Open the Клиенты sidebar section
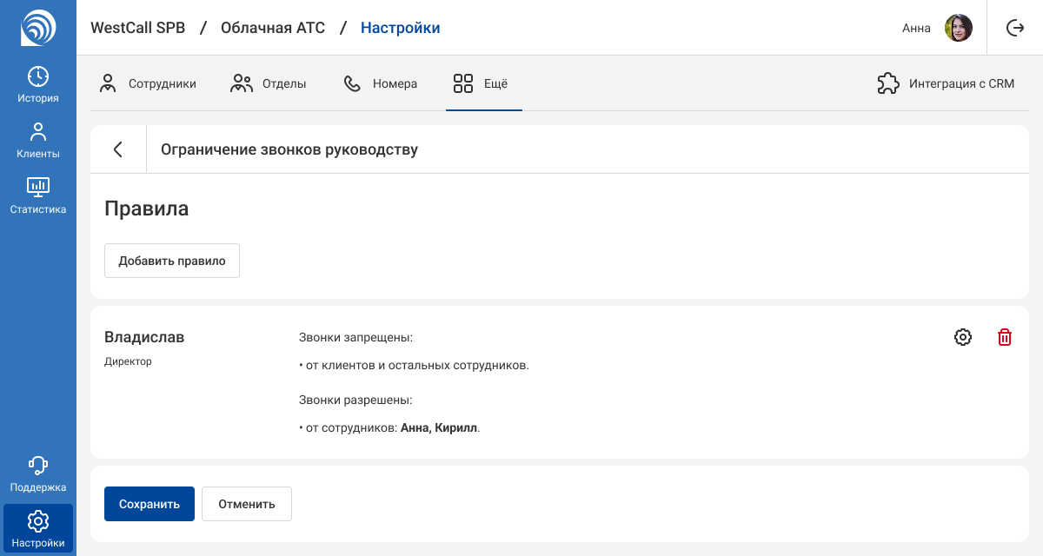The height and width of the screenshot is (556, 1043). coord(38,141)
